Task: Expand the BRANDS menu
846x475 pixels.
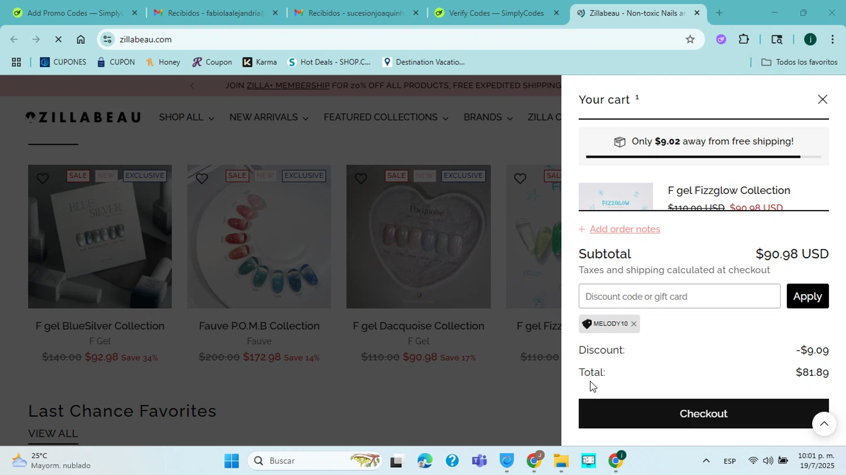Action: pyautogui.click(x=488, y=117)
